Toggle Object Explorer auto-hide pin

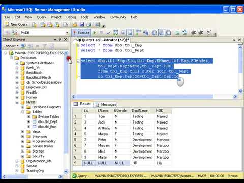60,39
